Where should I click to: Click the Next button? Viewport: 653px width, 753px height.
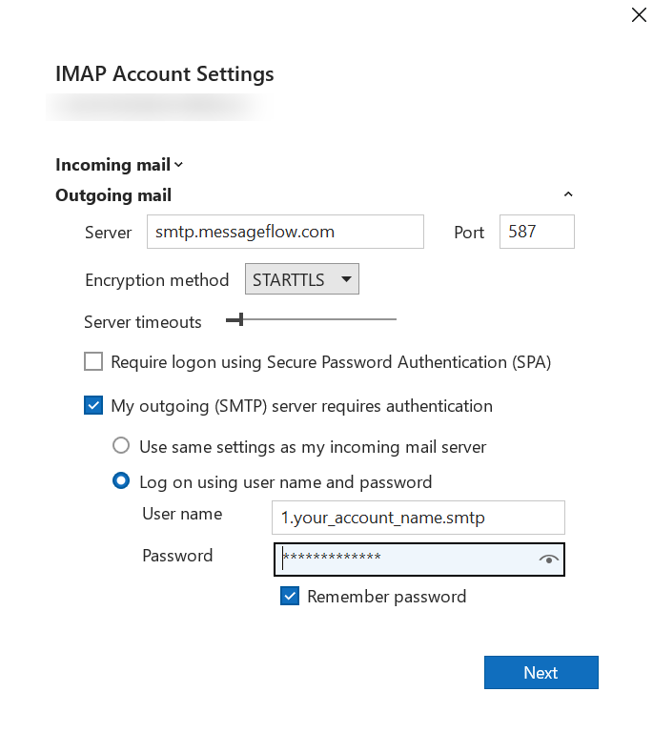click(x=541, y=672)
